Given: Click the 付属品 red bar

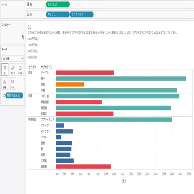Looking at the screenshot, I should [85, 114].
